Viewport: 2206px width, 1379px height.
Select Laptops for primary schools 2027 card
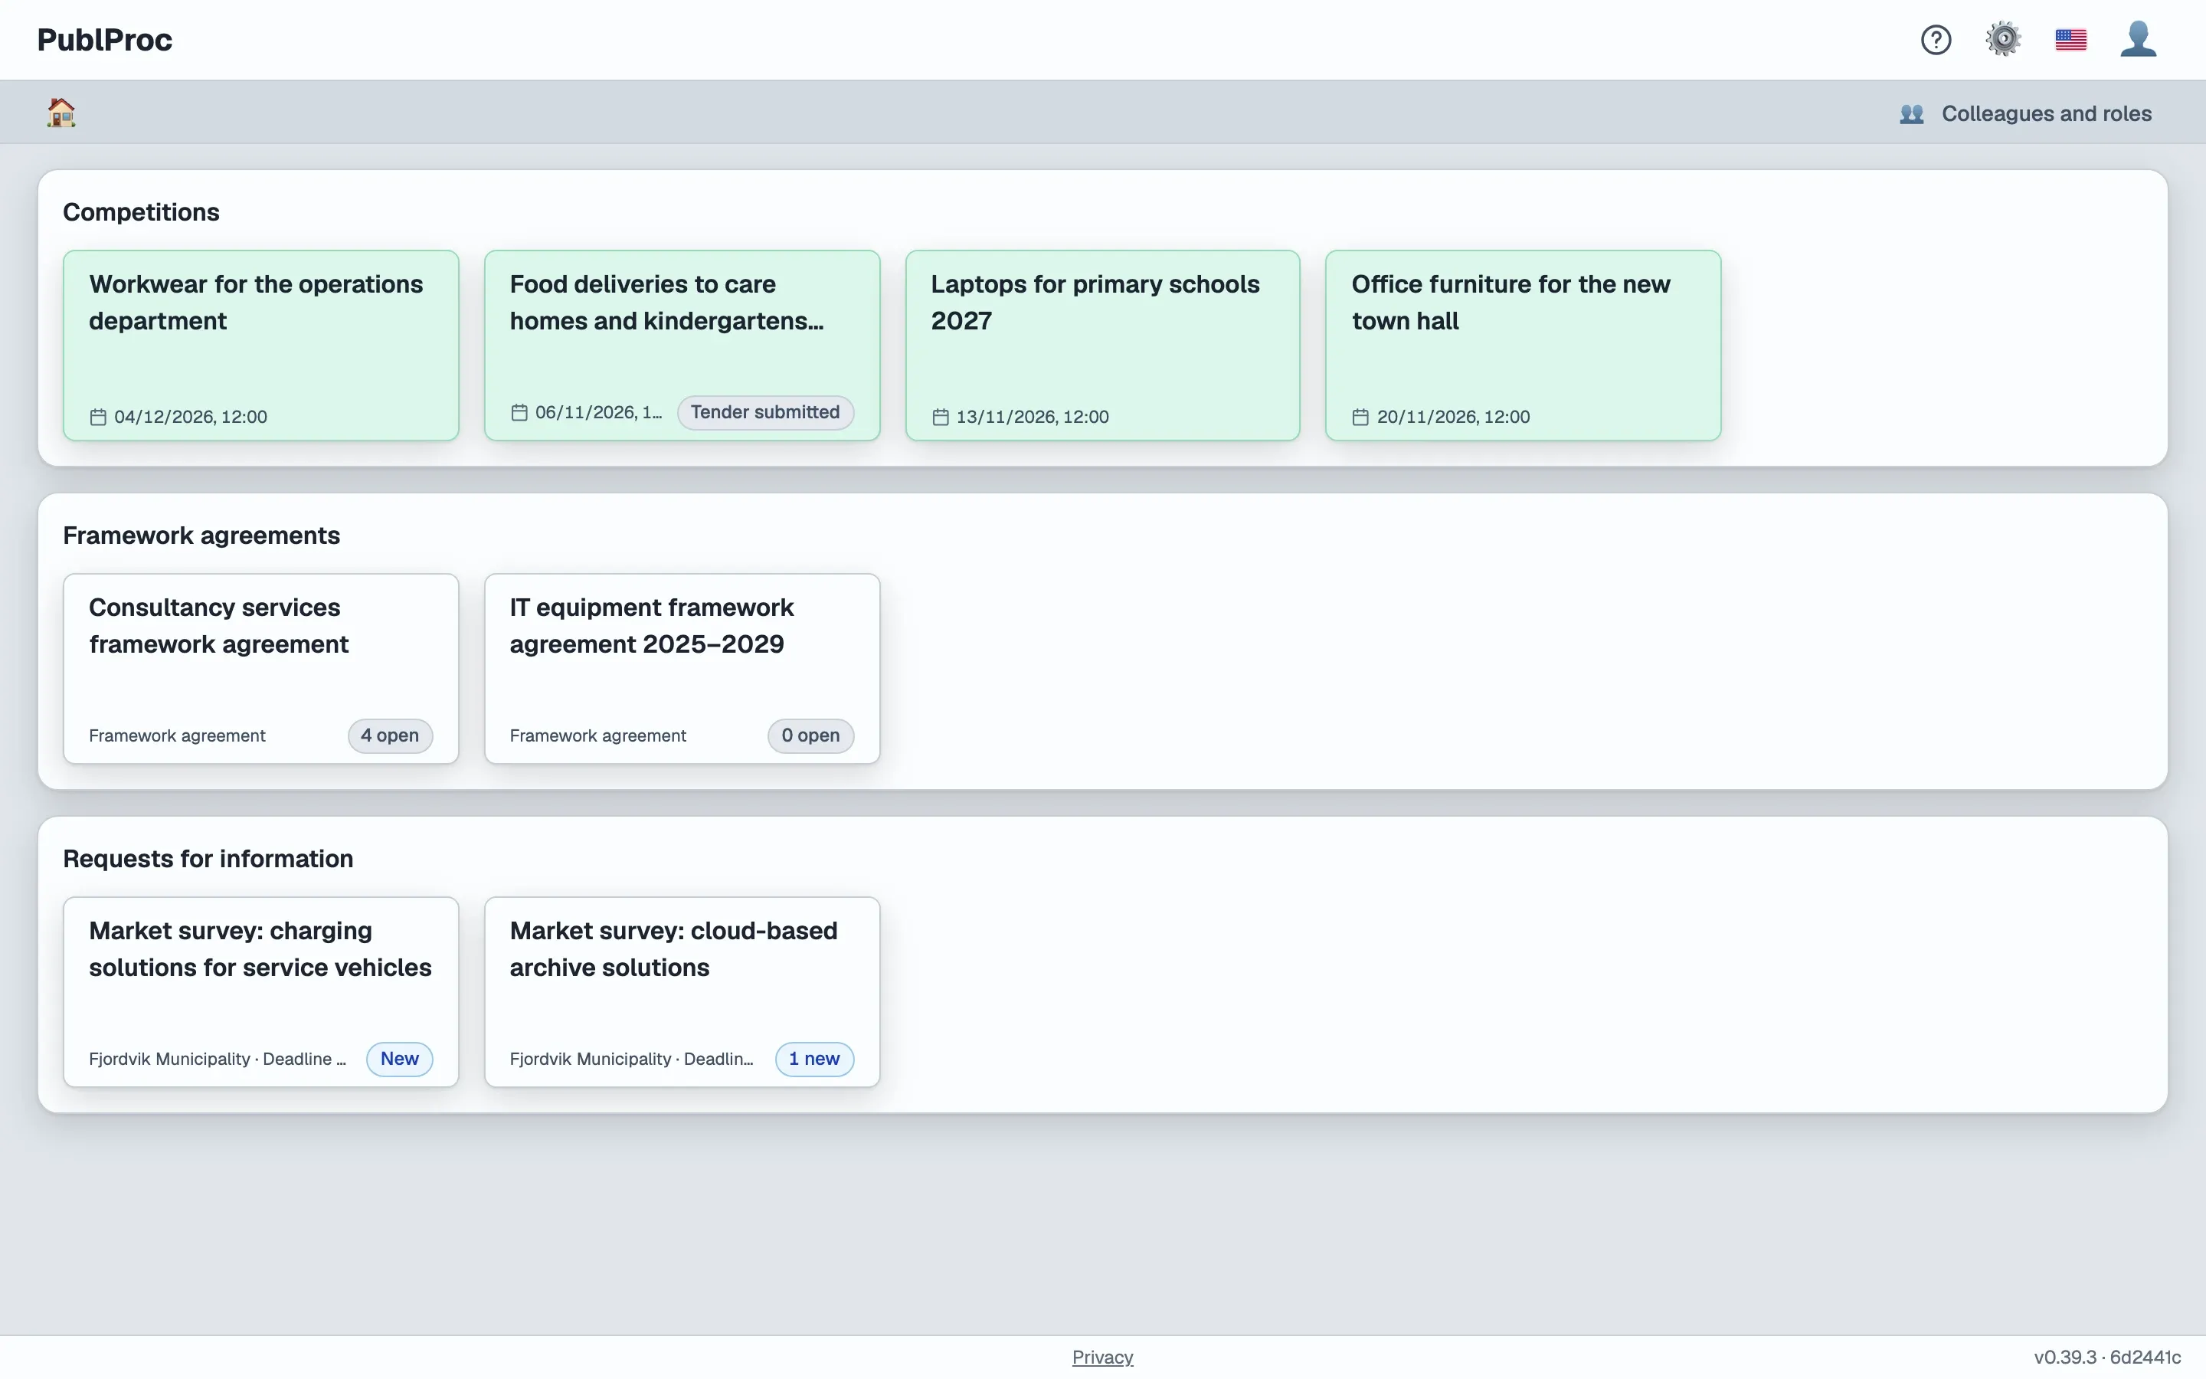coord(1102,346)
